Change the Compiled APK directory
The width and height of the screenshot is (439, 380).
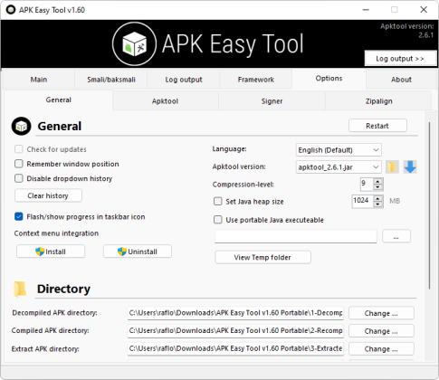[x=381, y=331]
